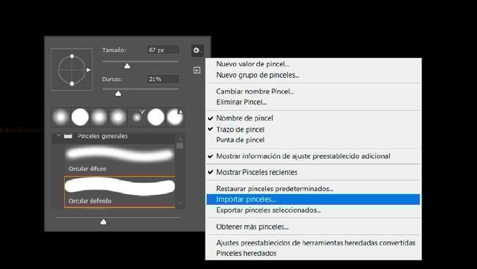Click the Dureza hardness field showing 21%
The height and width of the screenshot is (269, 477).
pyautogui.click(x=163, y=79)
